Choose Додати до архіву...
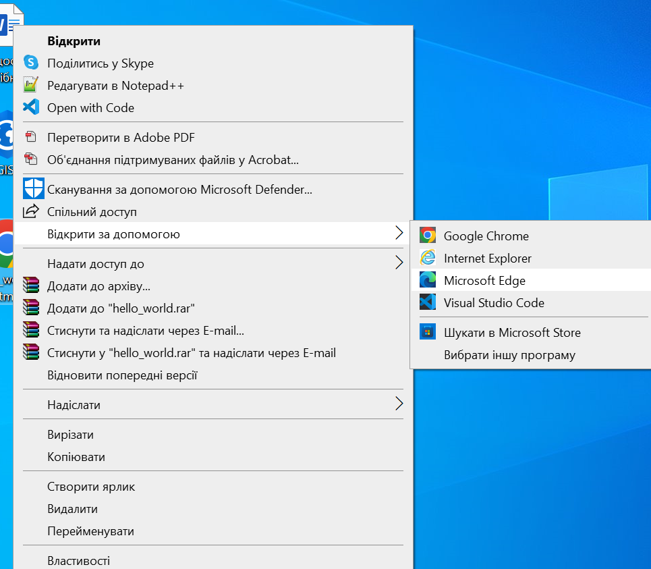Viewport: 651px width, 569px height. point(214,286)
